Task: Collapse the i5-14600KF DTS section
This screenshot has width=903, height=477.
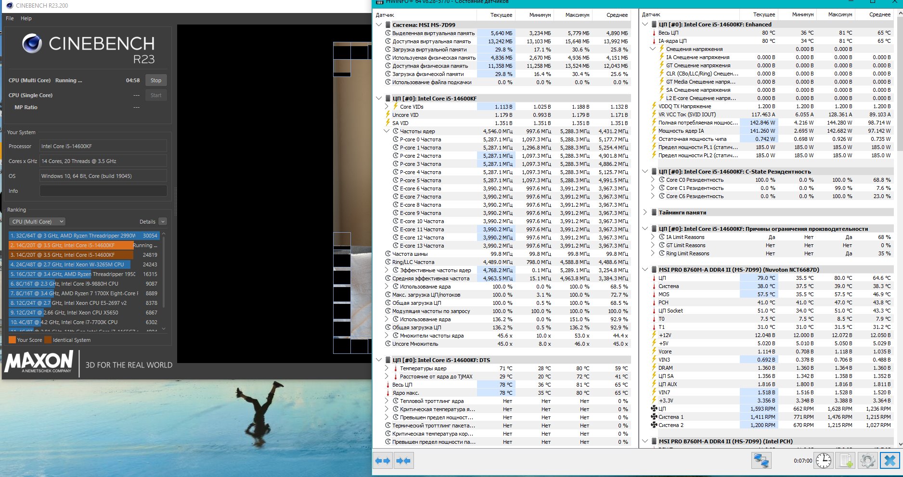Action: [379, 360]
